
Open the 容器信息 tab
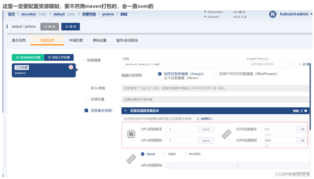[x=47, y=40]
